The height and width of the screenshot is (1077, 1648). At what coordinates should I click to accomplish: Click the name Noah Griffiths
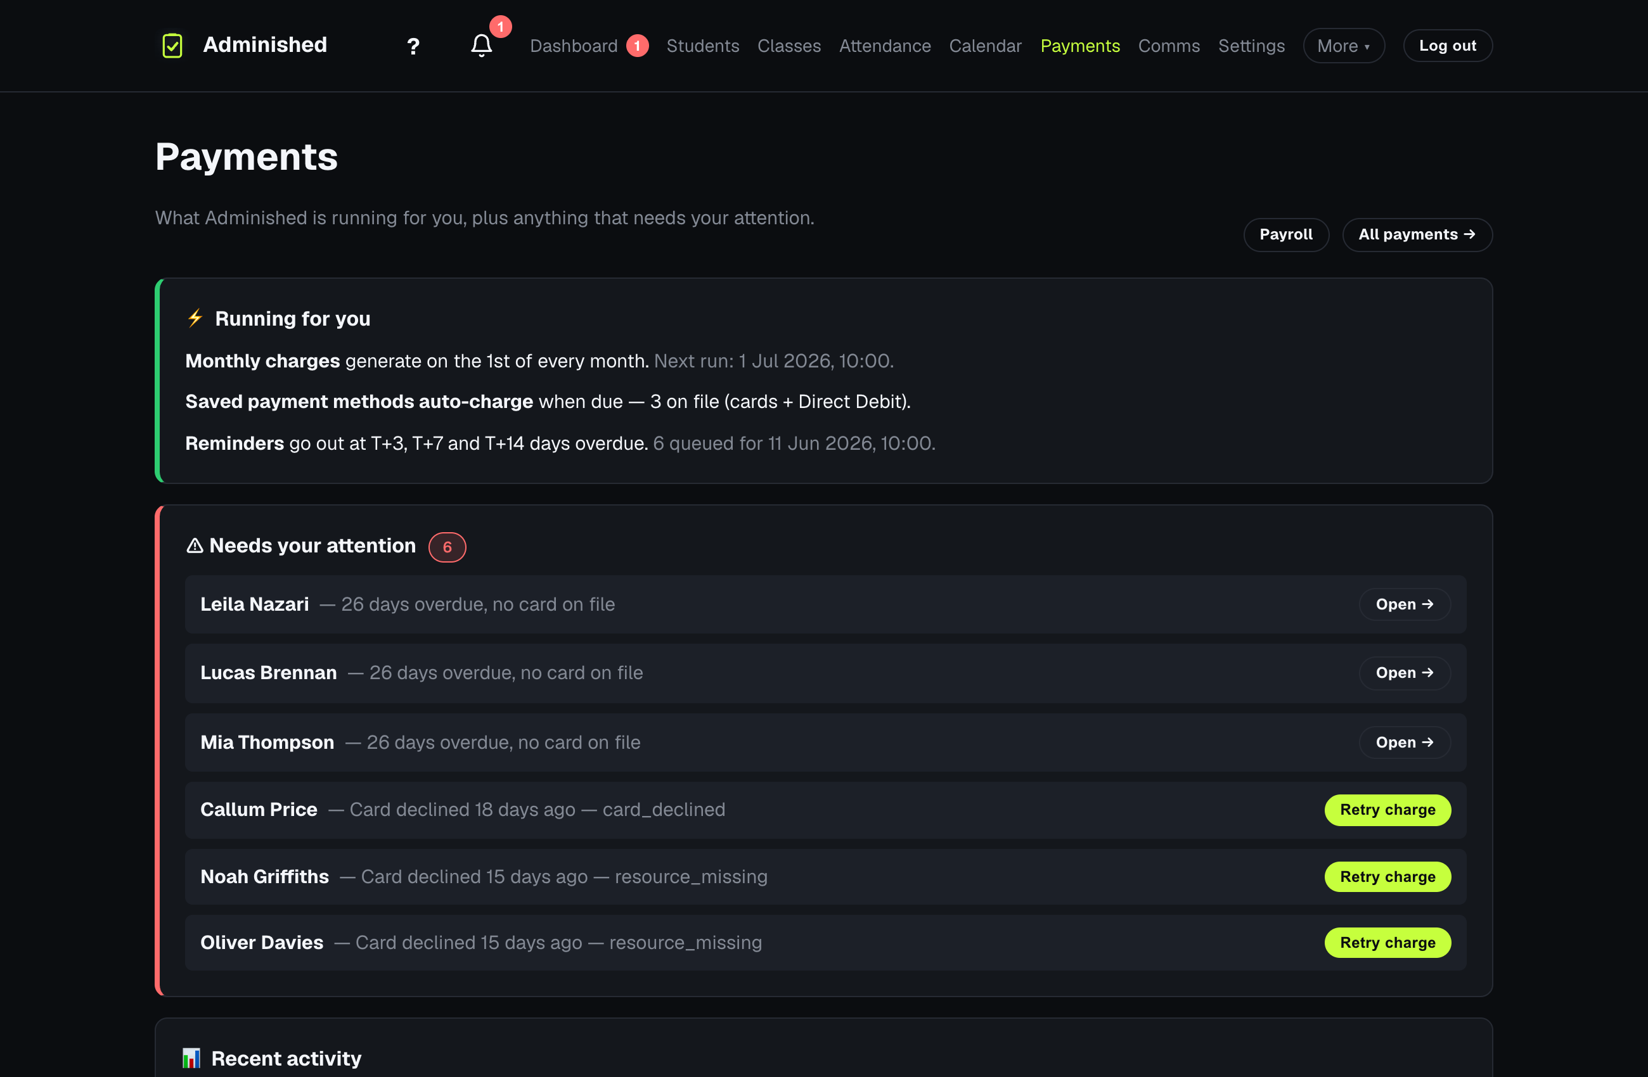pyautogui.click(x=264, y=876)
